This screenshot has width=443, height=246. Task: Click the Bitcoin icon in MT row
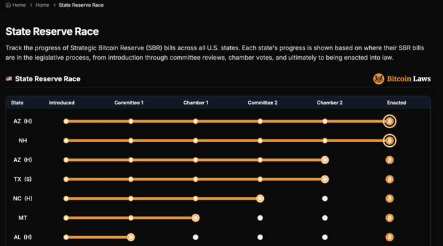pyautogui.click(x=389, y=218)
